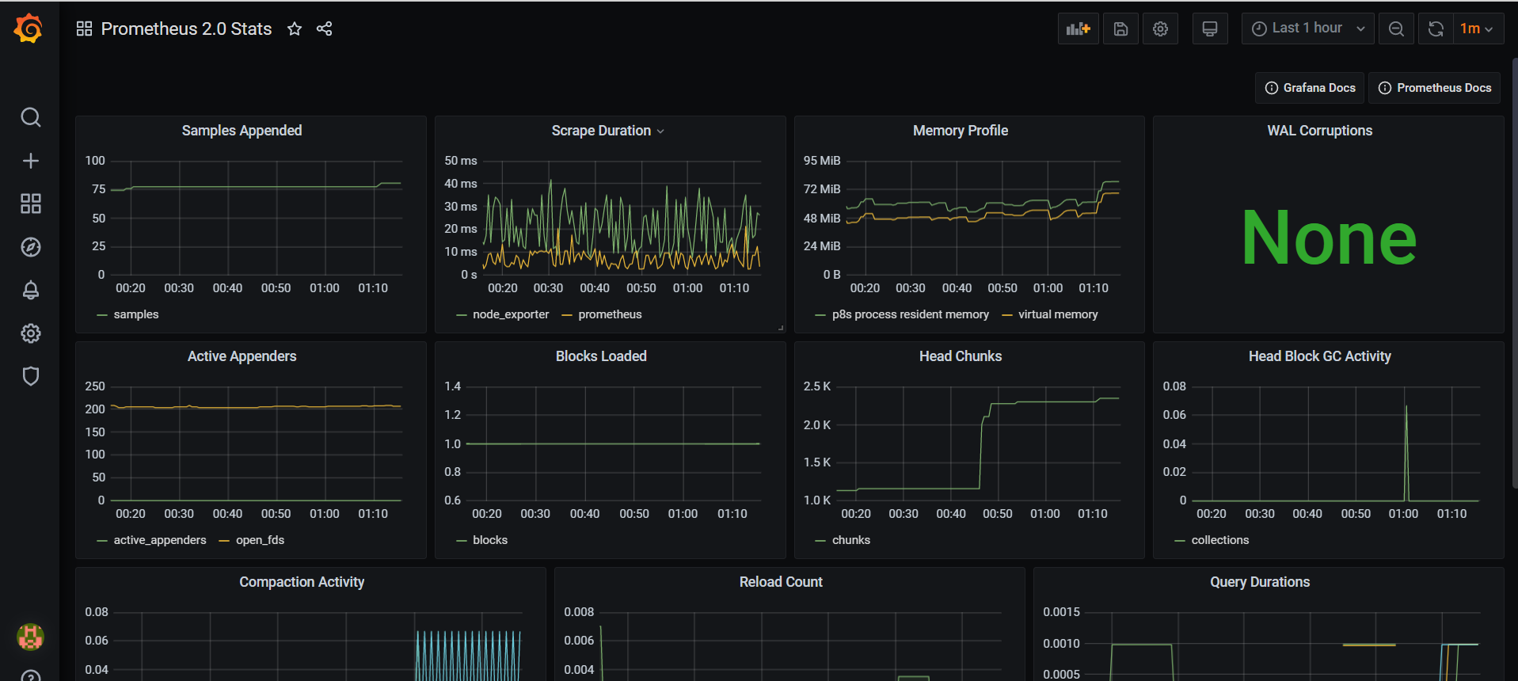Toggle the samples series legend
The width and height of the screenshot is (1518, 681).
click(135, 314)
